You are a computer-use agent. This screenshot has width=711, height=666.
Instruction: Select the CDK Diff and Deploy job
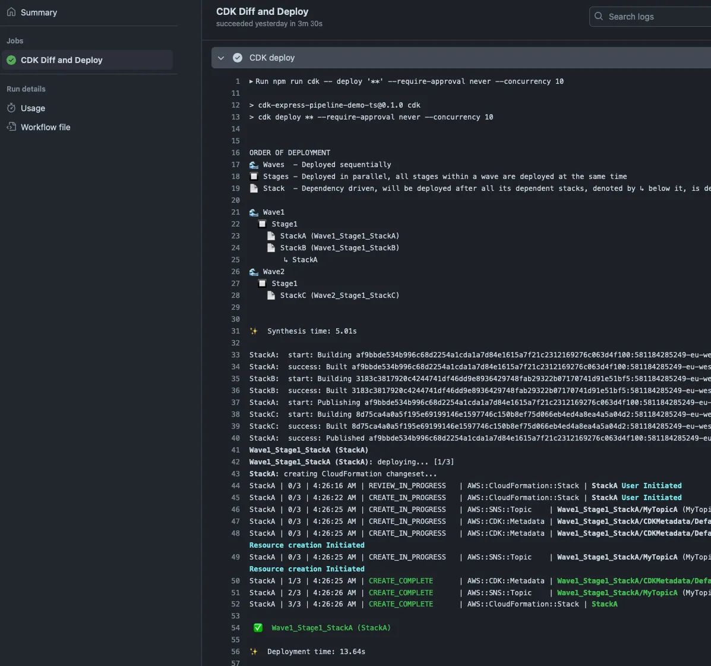pyautogui.click(x=87, y=60)
